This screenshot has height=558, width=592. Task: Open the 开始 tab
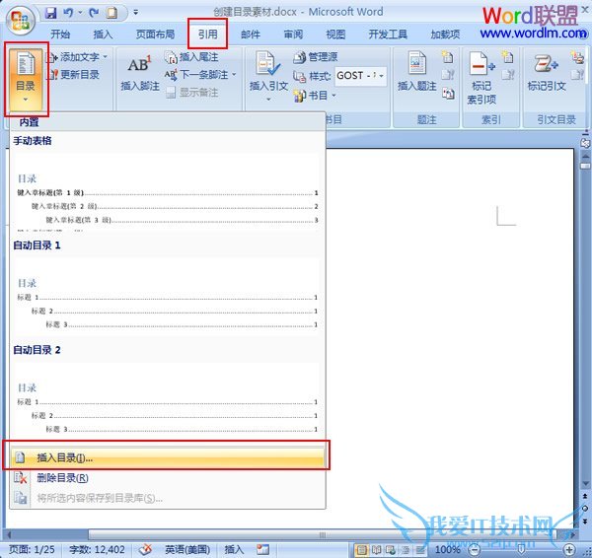pos(60,35)
